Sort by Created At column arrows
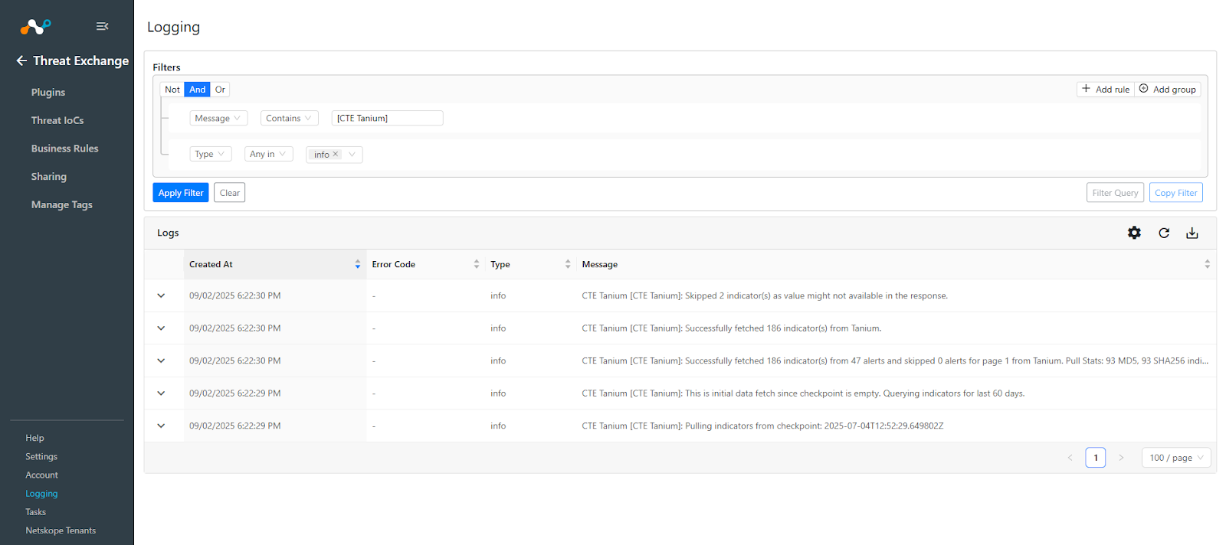1226x545 pixels. click(x=357, y=264)
